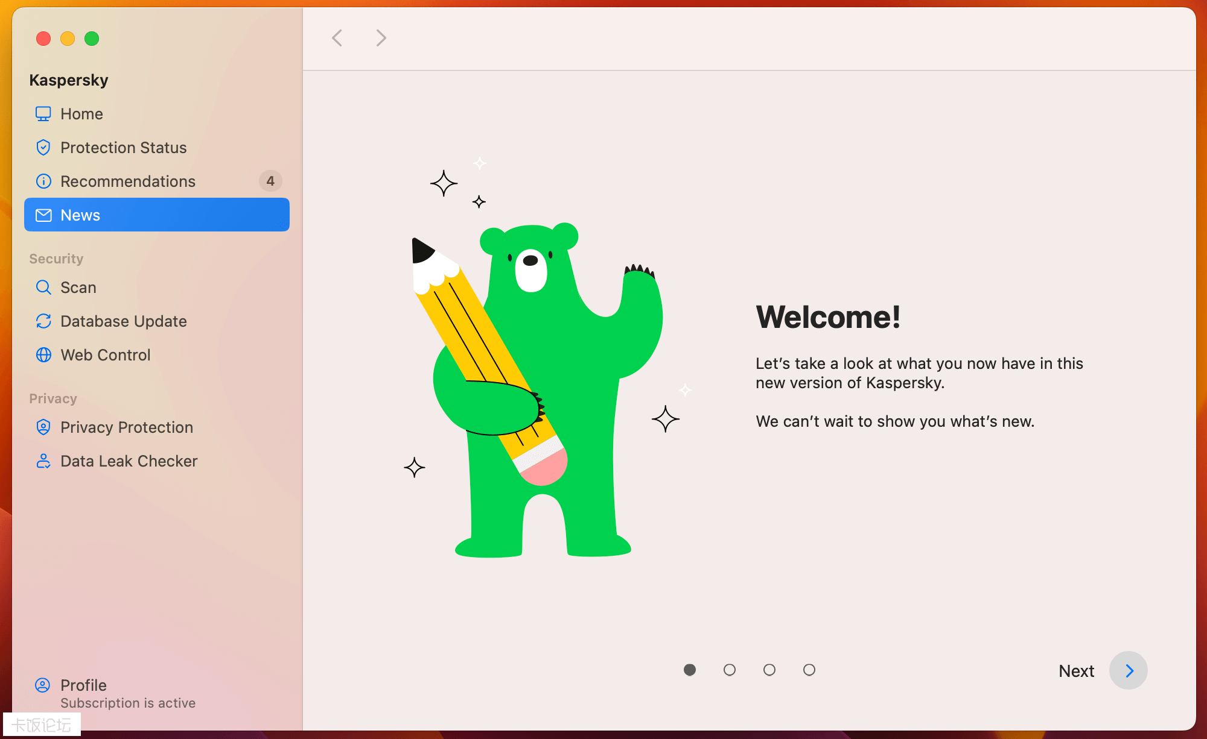Open the Home section
This screenshot has width=1207, height=739.
[157, 114]
